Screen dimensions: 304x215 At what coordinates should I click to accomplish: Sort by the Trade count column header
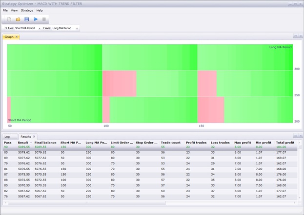click(171, 143)
